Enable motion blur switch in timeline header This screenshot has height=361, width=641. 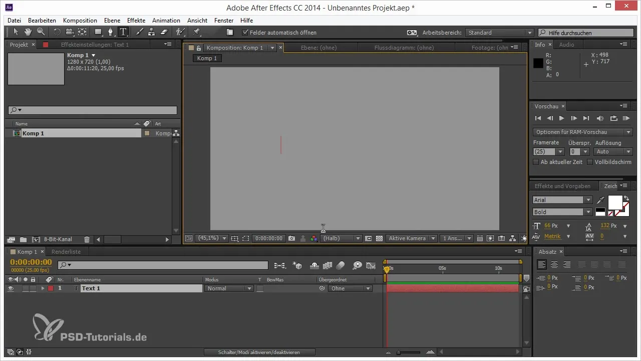(x=341, y=265)
